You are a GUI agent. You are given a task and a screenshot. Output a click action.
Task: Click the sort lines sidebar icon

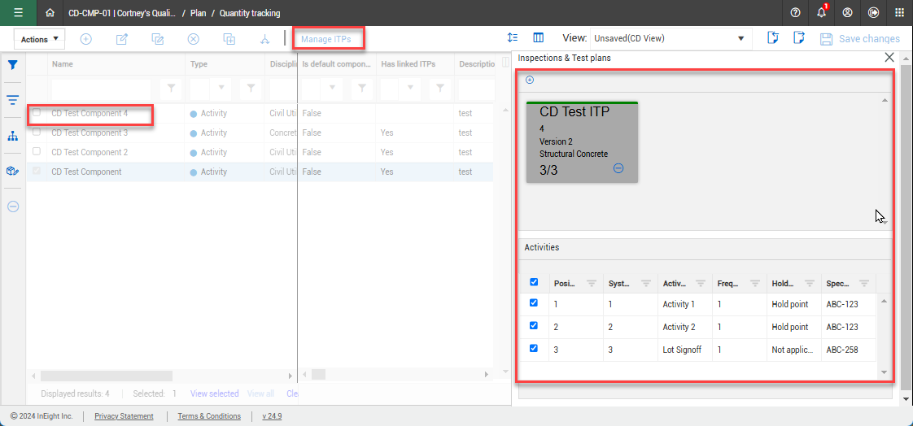pos(13,99)
